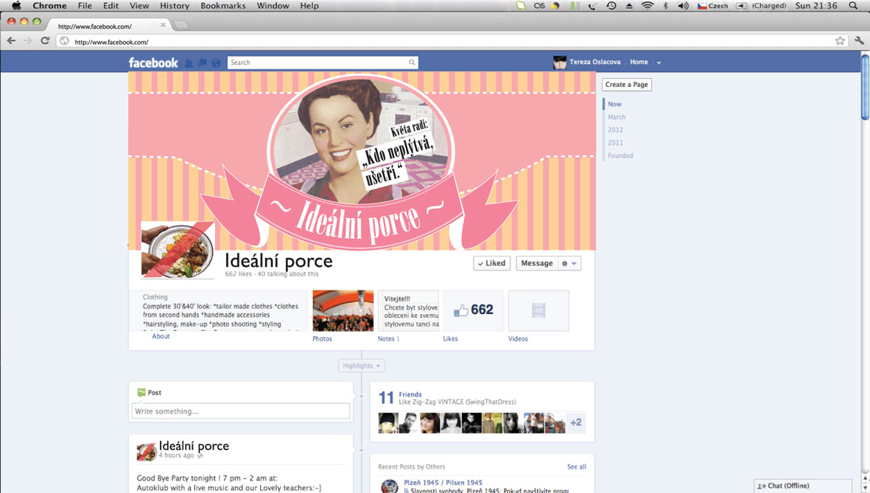This screenshot has height=493, width=870.
Task: Jump to 2012 on the timeline
Action: coord(615,130)
